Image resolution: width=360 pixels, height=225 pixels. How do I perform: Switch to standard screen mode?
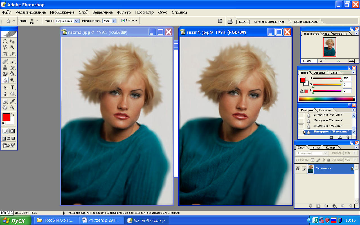(4, 138)
